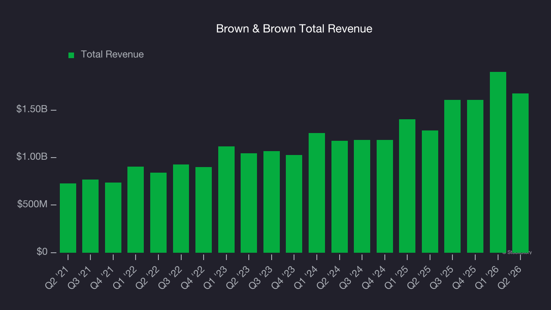Select the tallest bar, Q1 '26 revenue
The height and width of the screenshot is (310, 551).
coord(498,162)
